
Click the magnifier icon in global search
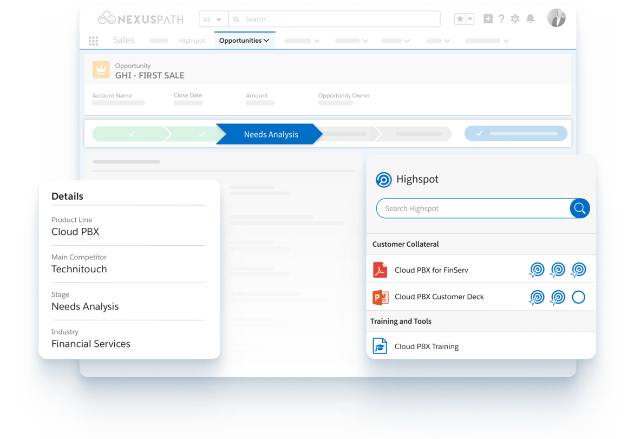click(x=236, y=19)
